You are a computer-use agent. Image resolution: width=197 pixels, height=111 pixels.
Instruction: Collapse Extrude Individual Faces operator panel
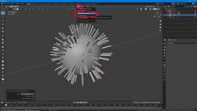(8, 91)
